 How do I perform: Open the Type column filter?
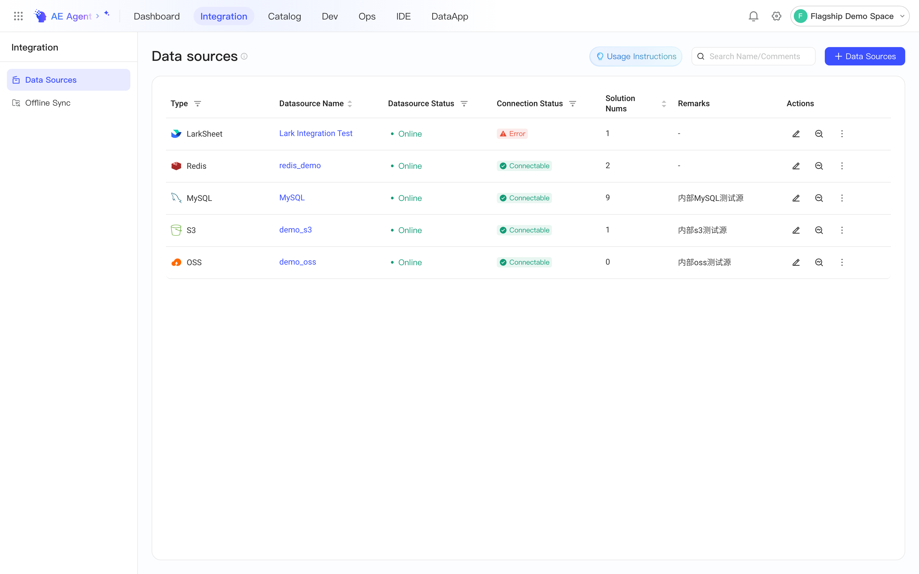[198, 104]
